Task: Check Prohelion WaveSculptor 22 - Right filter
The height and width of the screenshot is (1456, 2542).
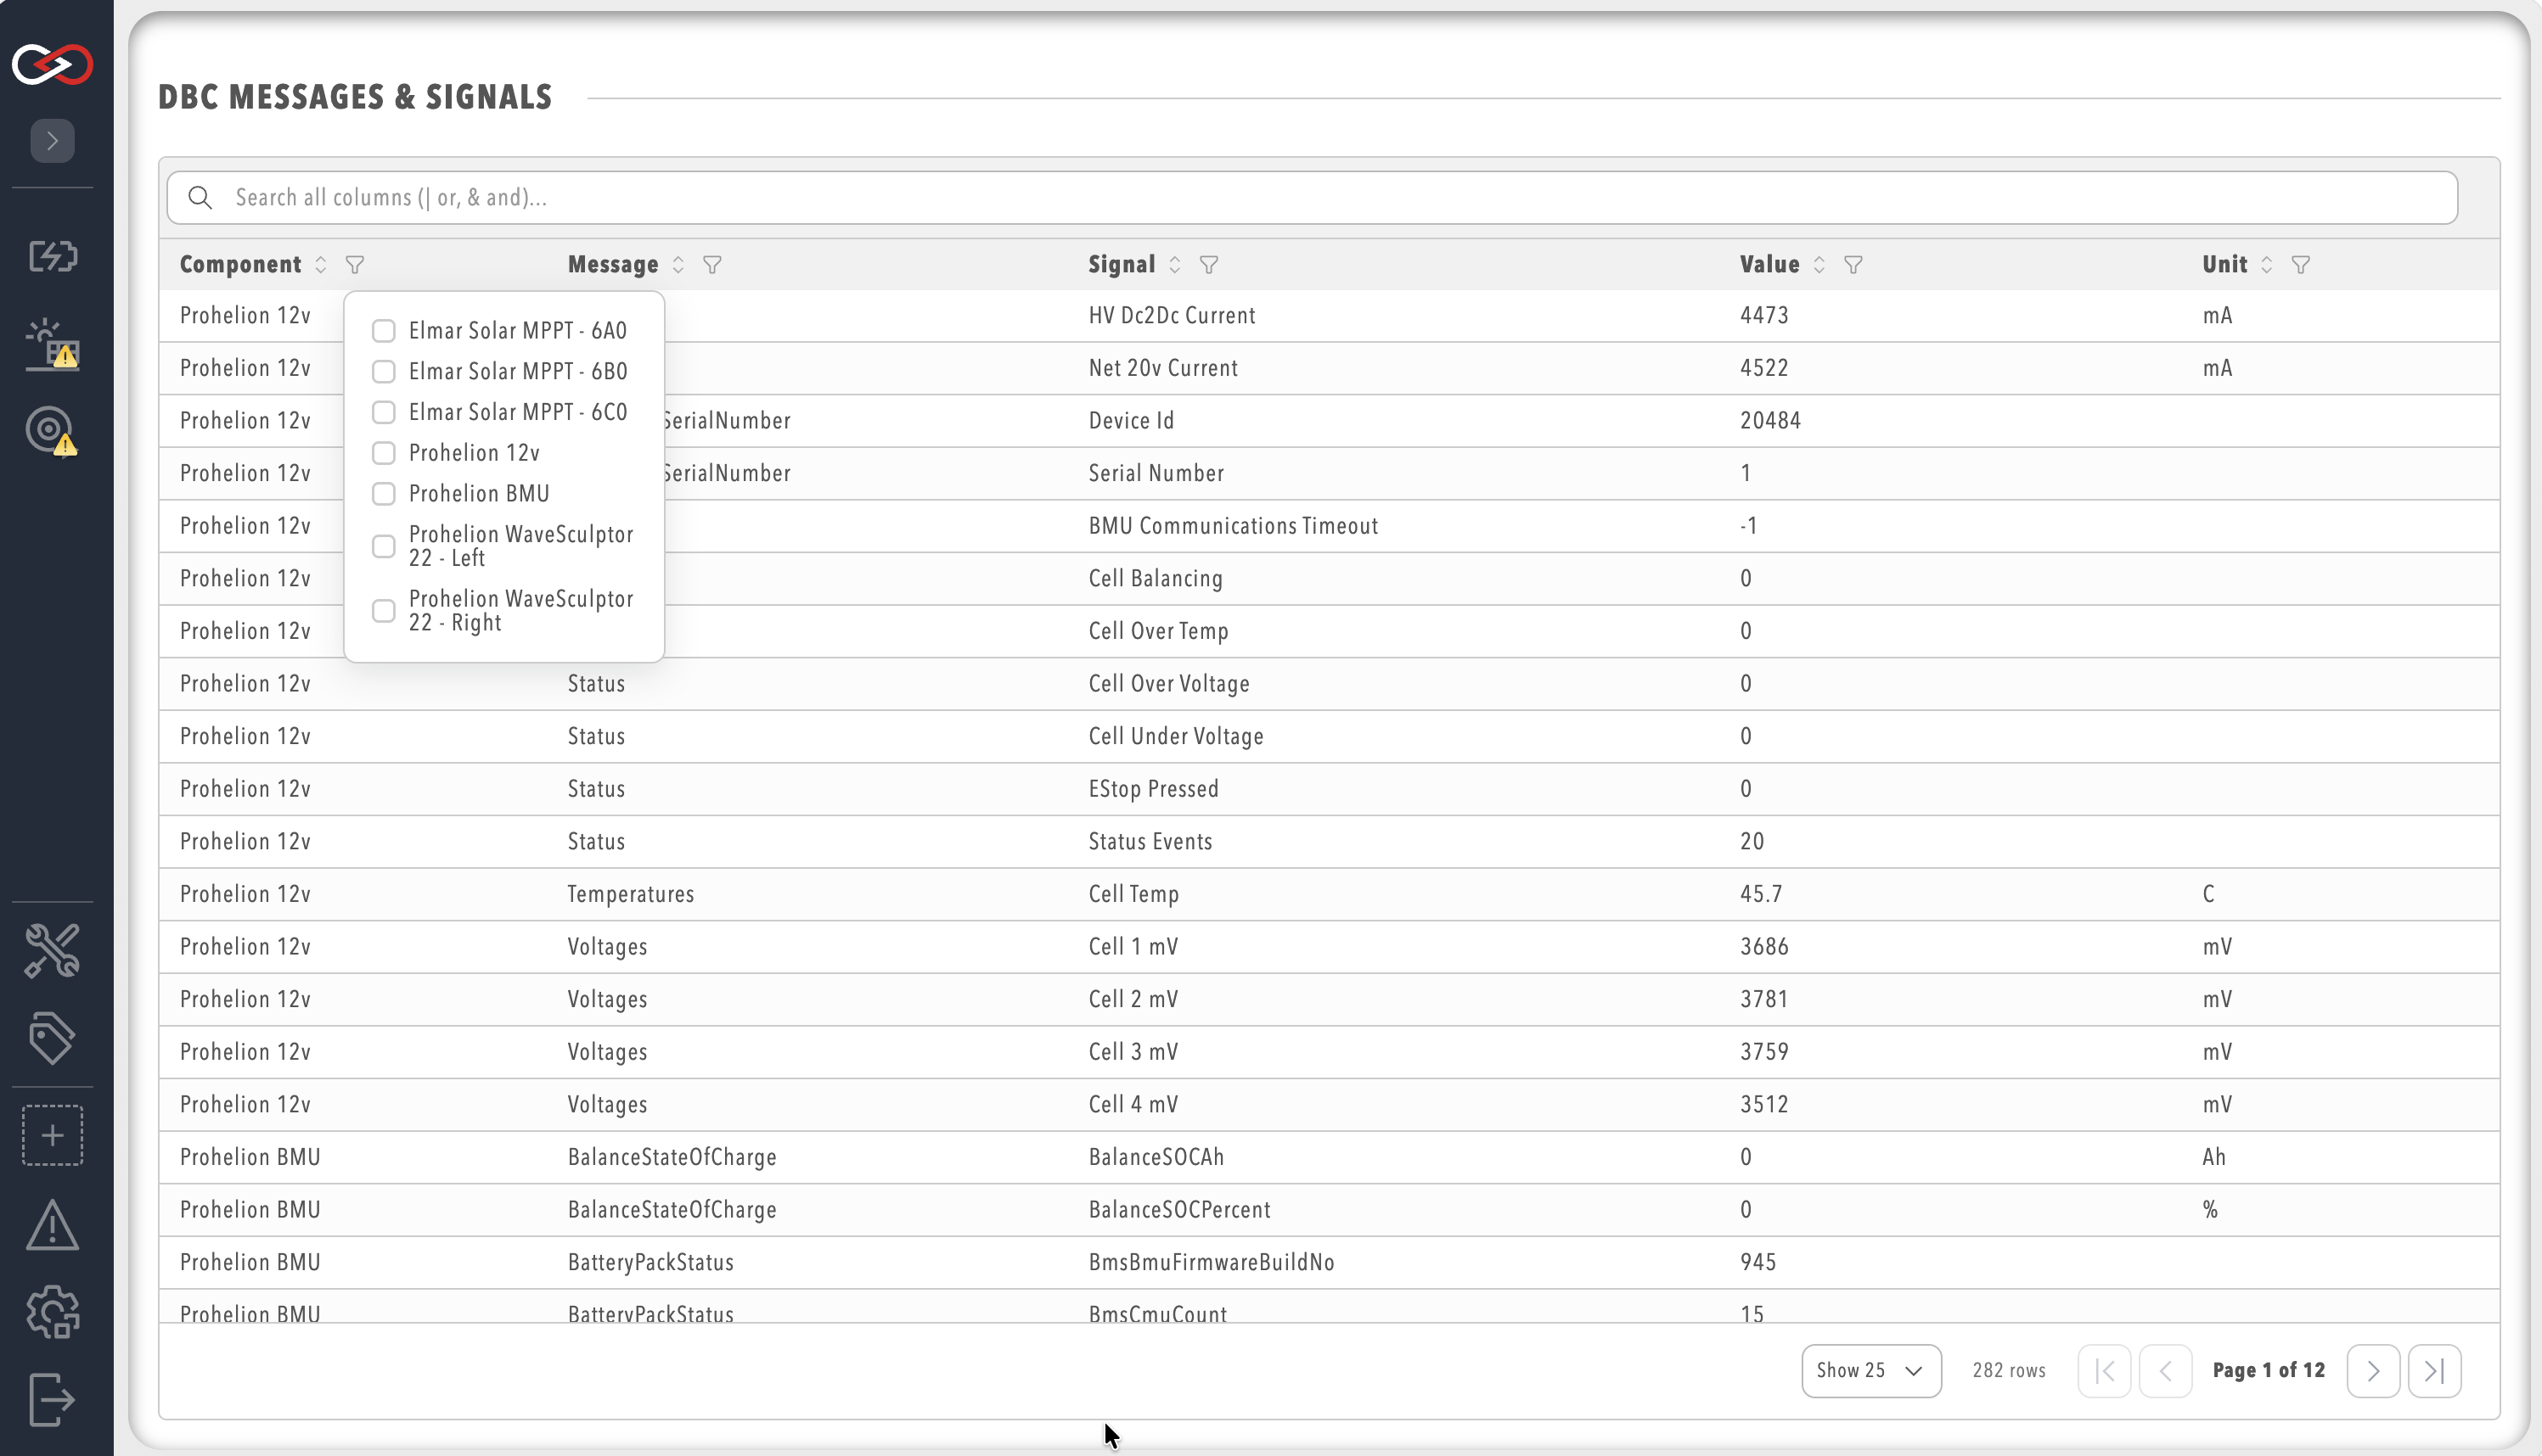Action: (383, 611)
